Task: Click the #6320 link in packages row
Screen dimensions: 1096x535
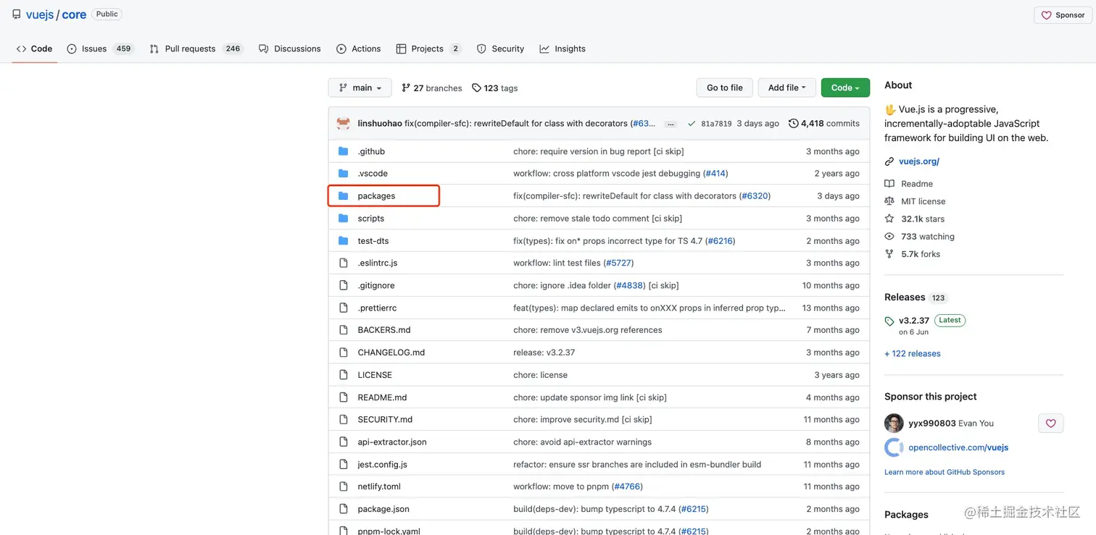Action: click(x=755, y=196)
